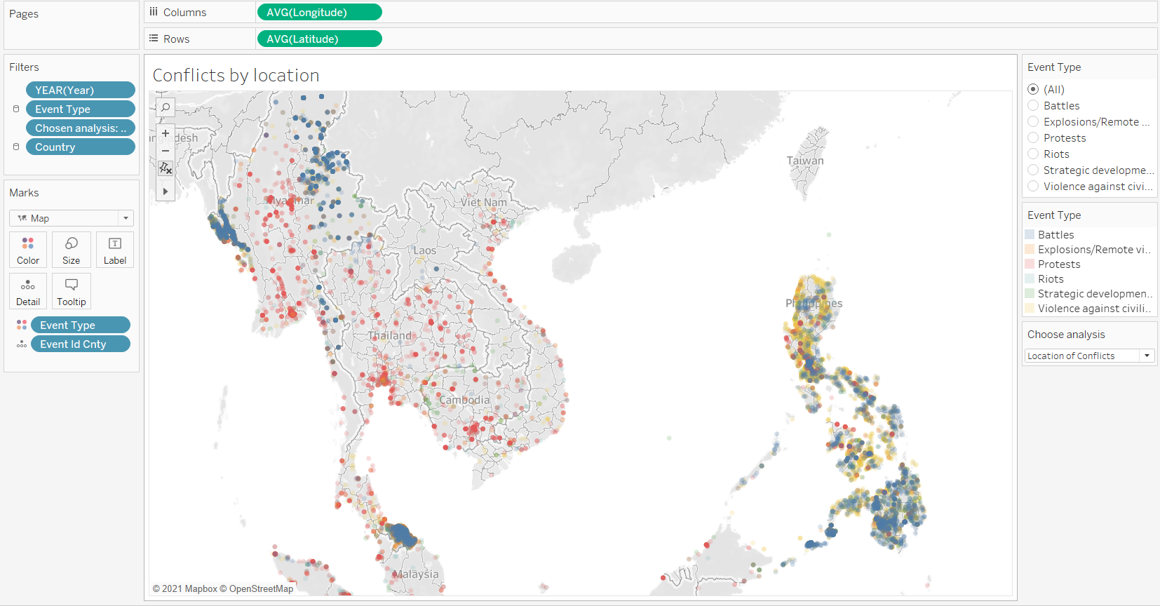The image size is (1160, 606).
Task: Click the Country filter pill
Action: [80, 147]
